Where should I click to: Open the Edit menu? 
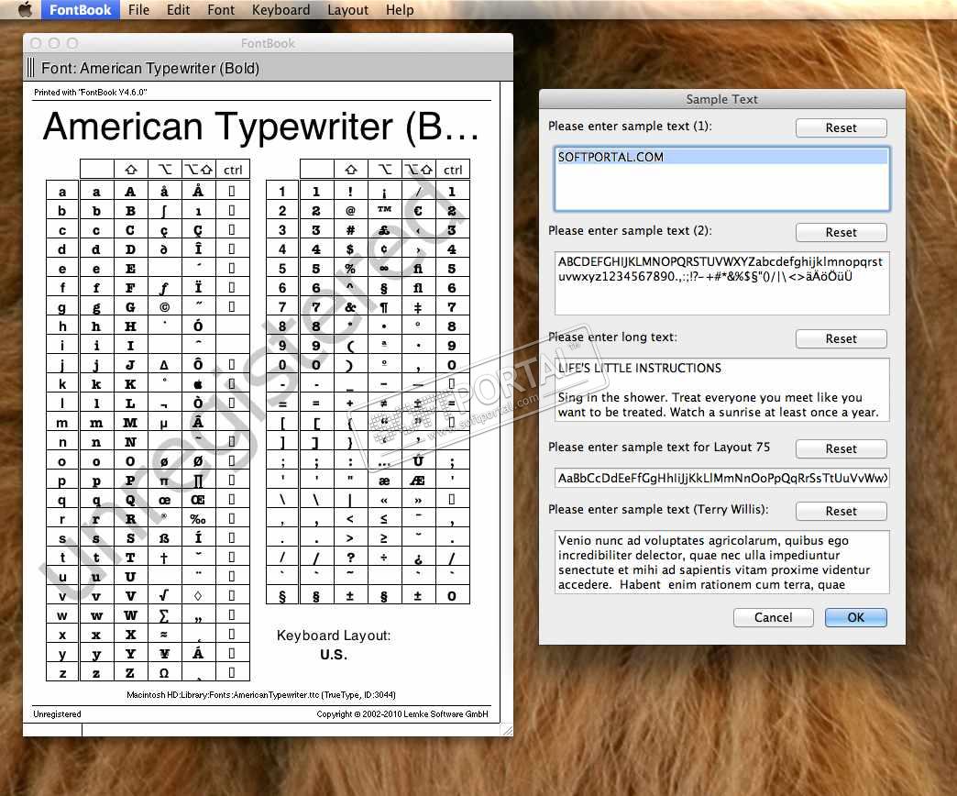pyautogui.click(x=178, y=10)
